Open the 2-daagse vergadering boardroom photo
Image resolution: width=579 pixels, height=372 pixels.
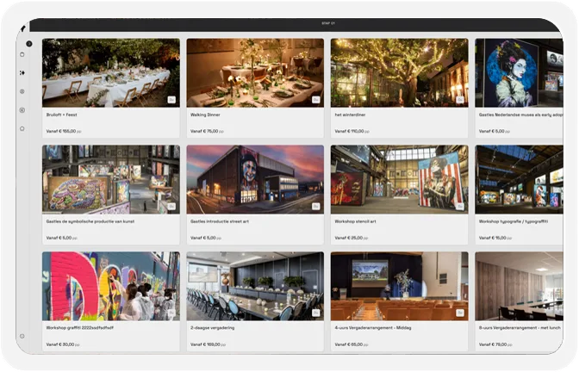click(255, 286)
